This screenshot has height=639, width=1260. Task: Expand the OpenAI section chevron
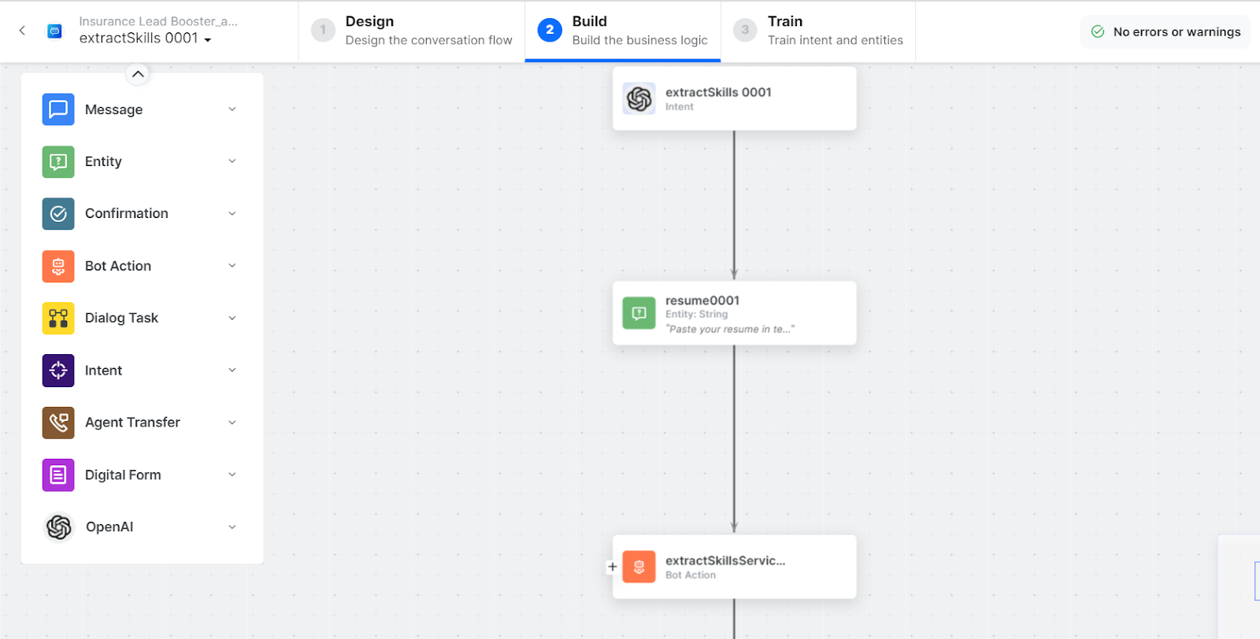point(232,527)
